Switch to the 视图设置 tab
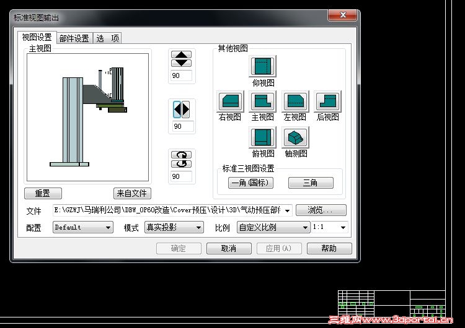Viewport: 465px width, 328px height. tap(37, 37)
